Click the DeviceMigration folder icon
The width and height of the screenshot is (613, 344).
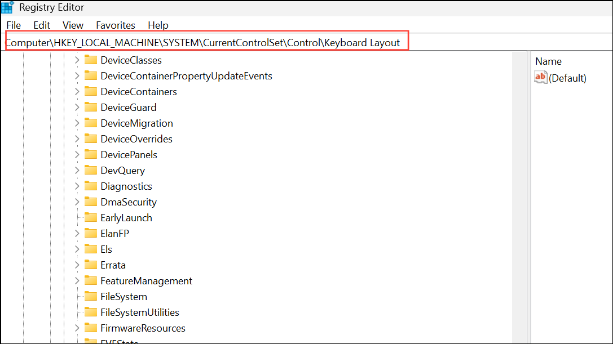pos(91,123)
